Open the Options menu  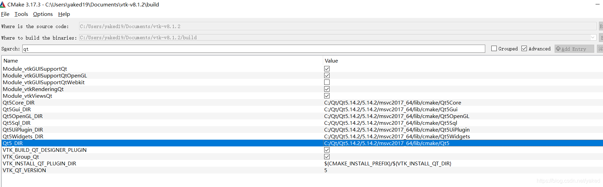point(43,14)
